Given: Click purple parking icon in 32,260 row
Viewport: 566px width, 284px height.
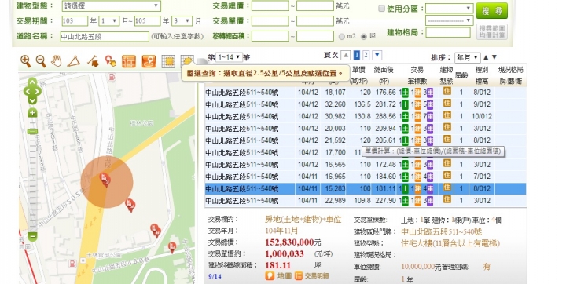Looking at the screenshot, I should (x=430, y=104).
